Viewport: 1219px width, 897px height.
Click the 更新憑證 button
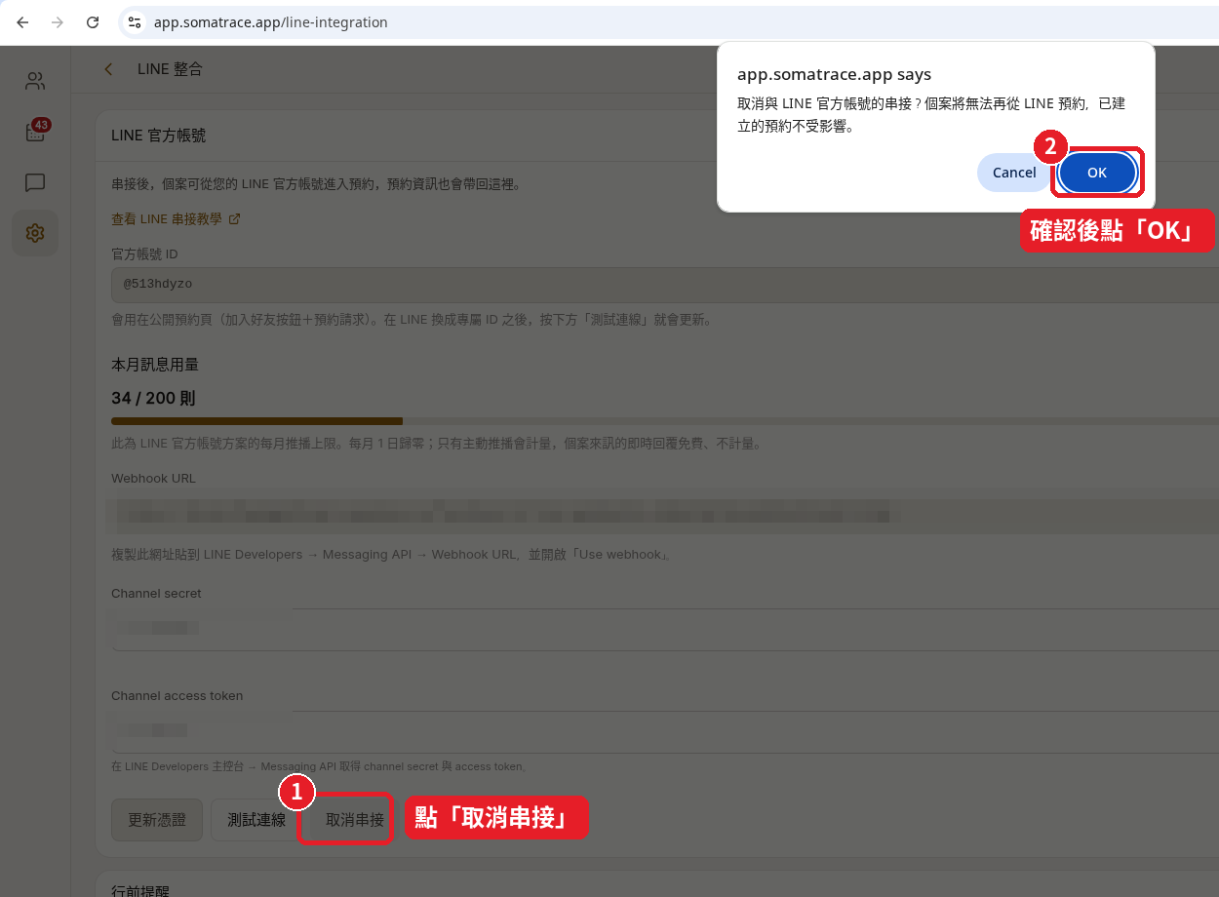pyautogui.click(x=157, y=820)
